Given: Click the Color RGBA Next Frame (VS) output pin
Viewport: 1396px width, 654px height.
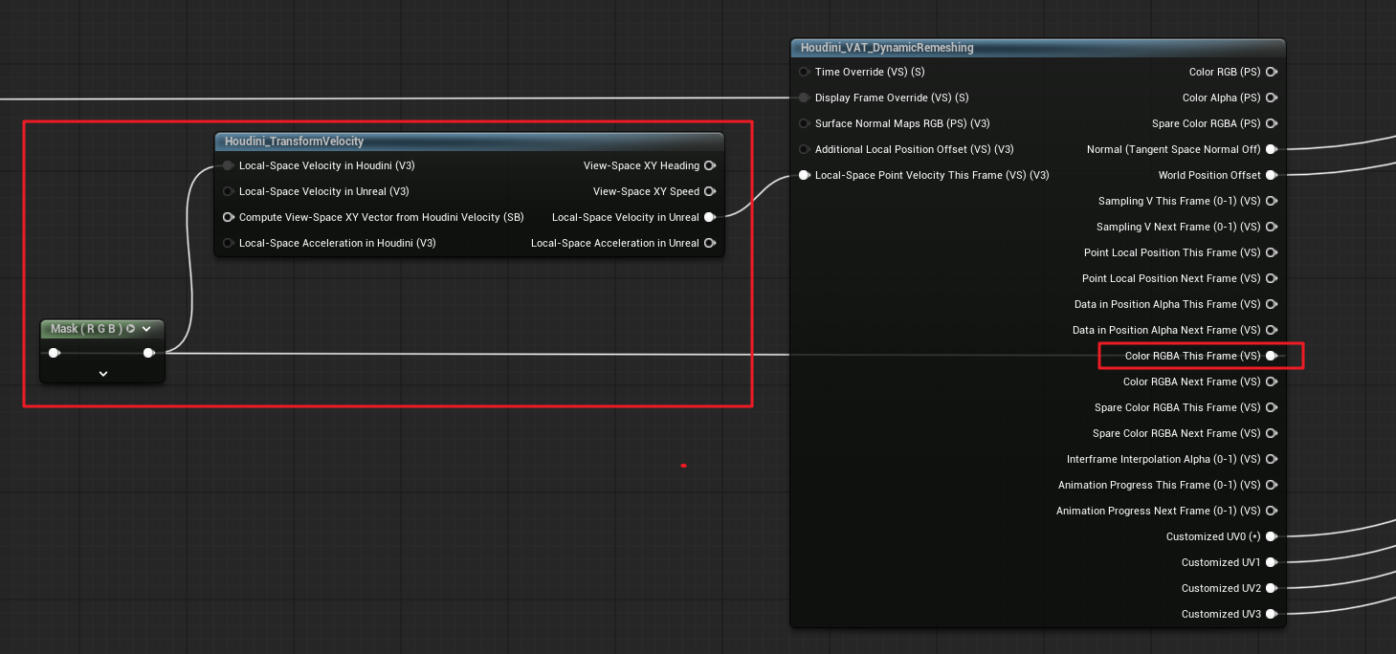Looking at the screenshot, I should point(1271,381).
